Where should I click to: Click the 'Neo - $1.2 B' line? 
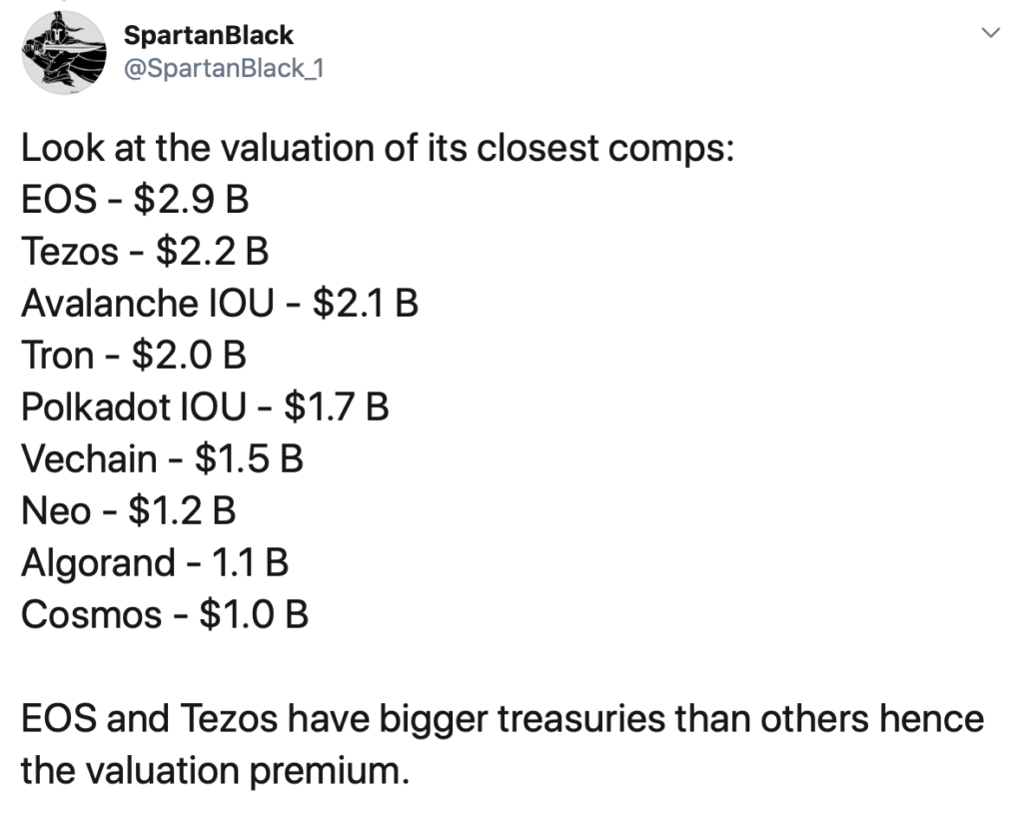(x=128, y=511)
